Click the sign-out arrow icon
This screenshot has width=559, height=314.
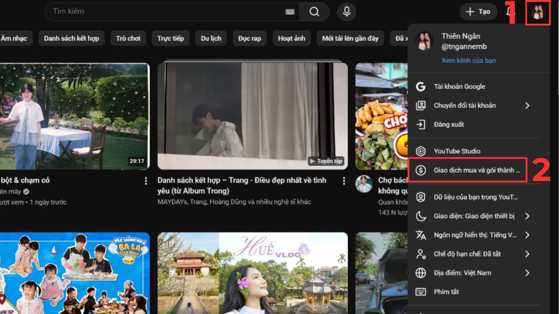[x=421, y=124]
